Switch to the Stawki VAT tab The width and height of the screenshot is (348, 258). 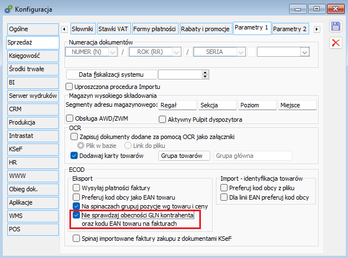114,29
